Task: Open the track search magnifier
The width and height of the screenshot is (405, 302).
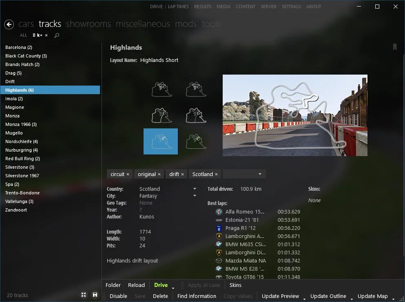Action: tap(57, 35)
